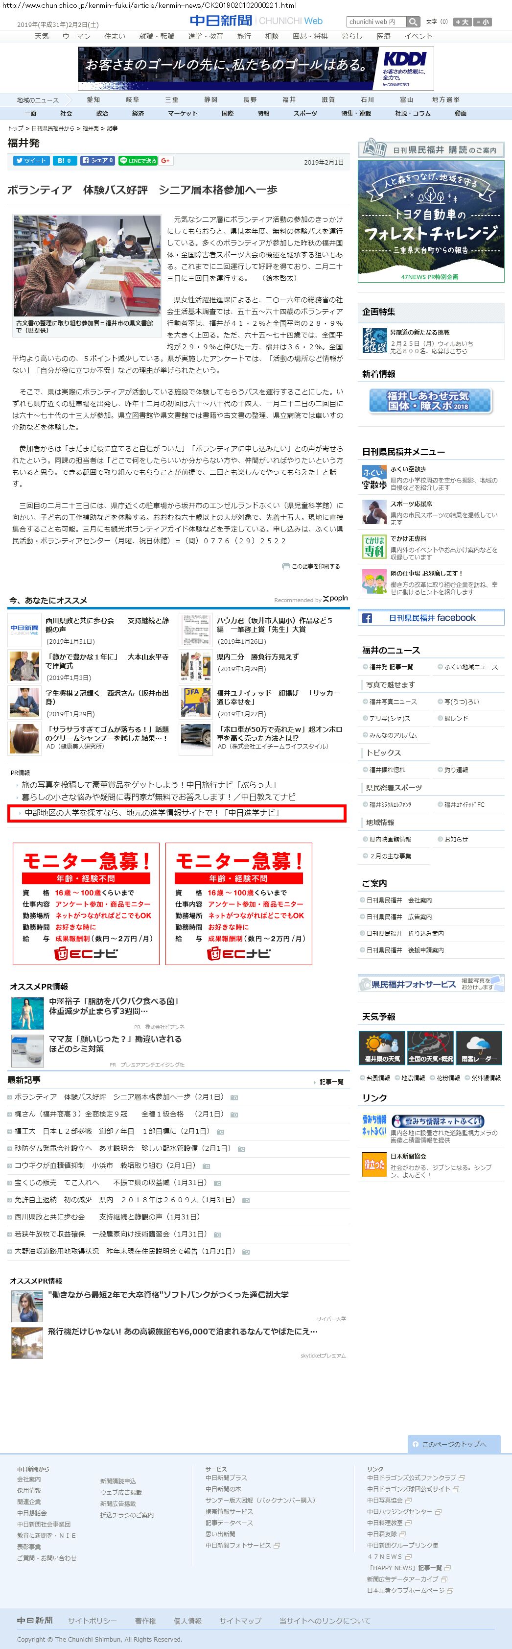
Task: Click 福井しあわせ元気国体・障スポ2018 banner
Action: 430,401
